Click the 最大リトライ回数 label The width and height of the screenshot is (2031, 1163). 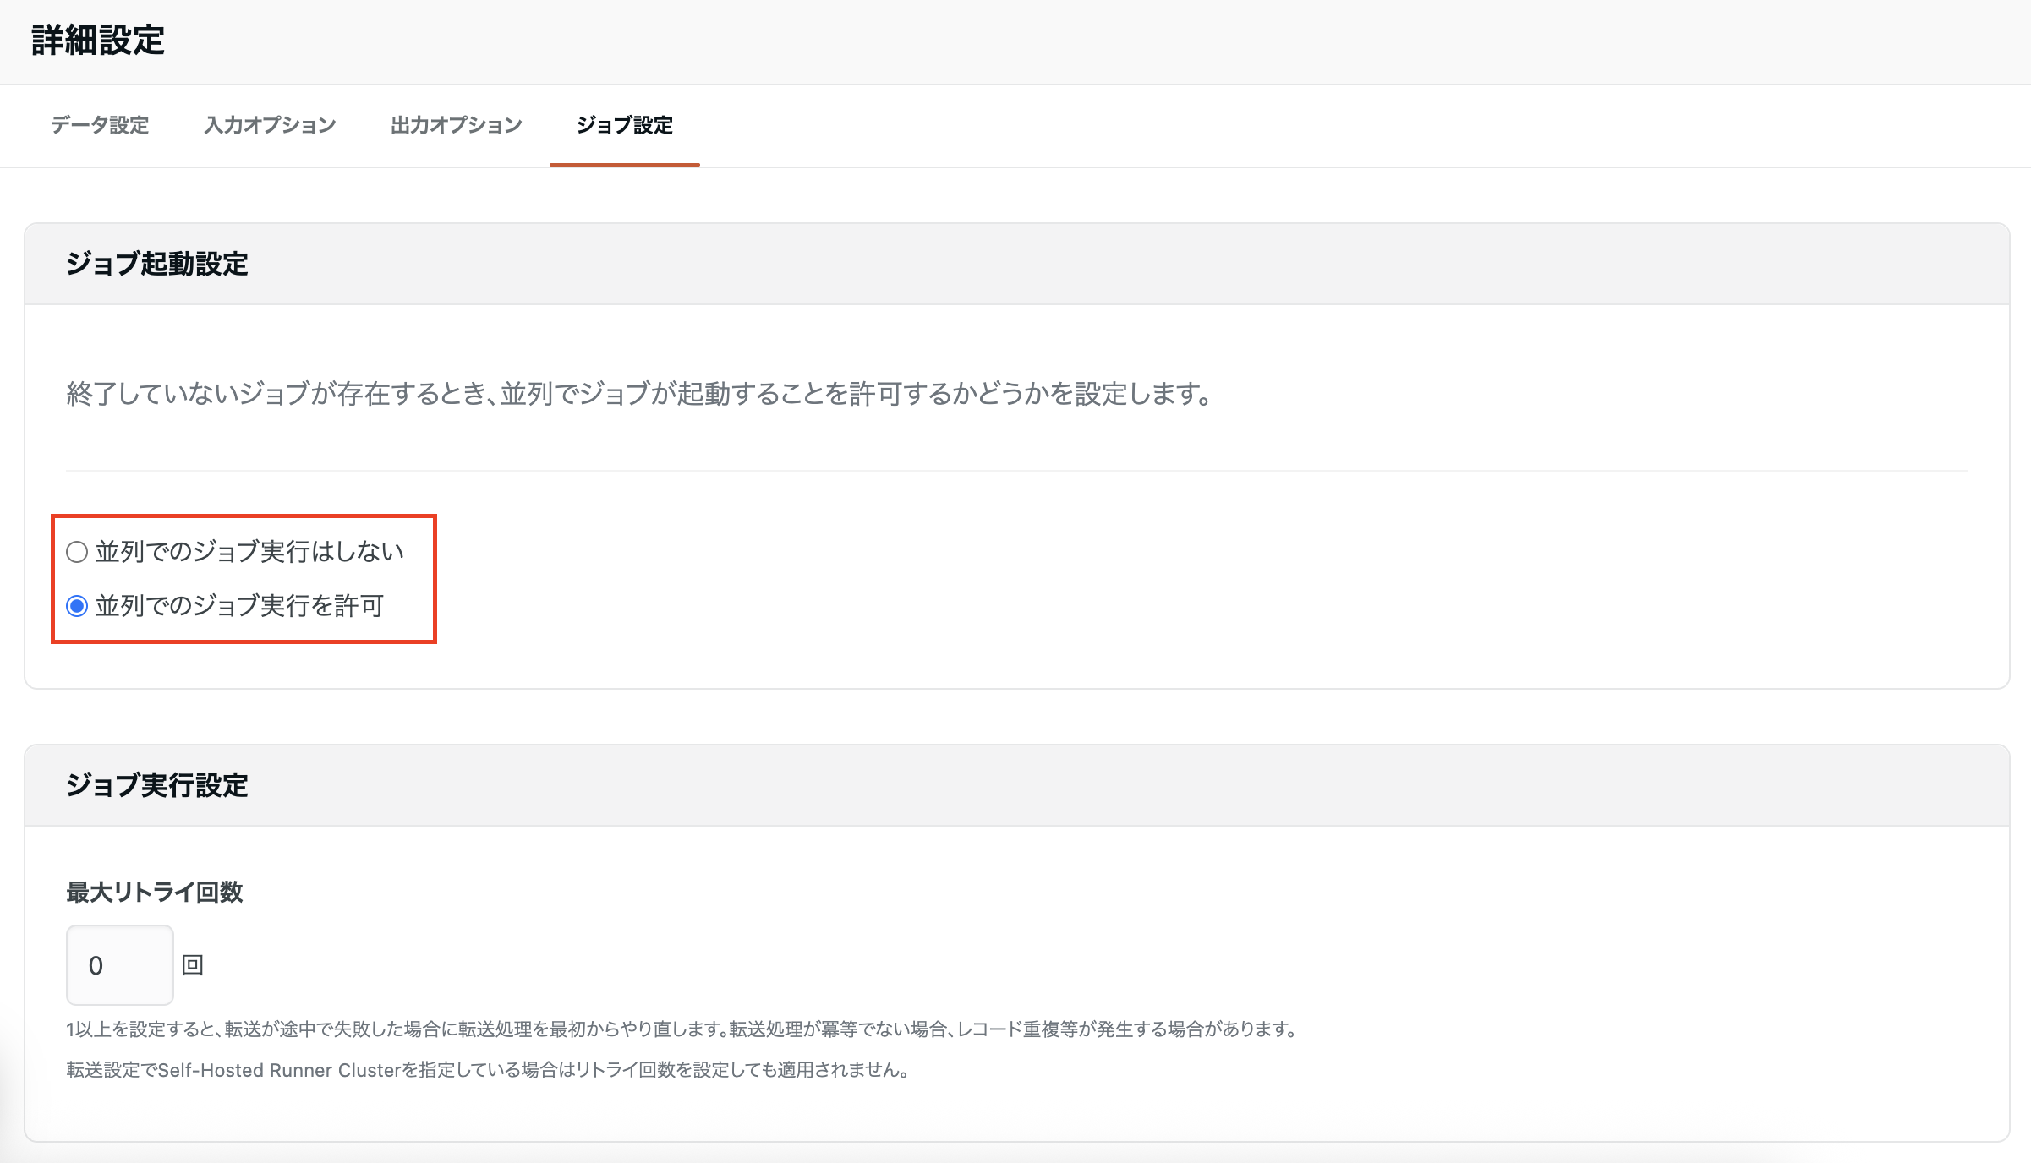click(x=153, y=893)
